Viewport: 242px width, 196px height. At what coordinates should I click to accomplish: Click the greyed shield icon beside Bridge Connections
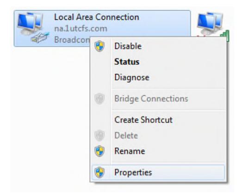99,98
